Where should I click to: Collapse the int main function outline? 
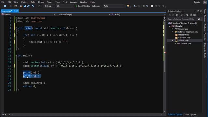(x=16, y=56)
